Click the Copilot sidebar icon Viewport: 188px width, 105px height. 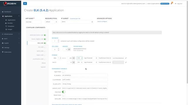[3, 43]
